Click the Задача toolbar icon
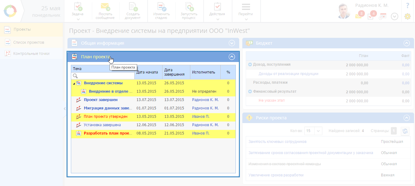This screenshot has height=186, width=415. click(78, 7)
